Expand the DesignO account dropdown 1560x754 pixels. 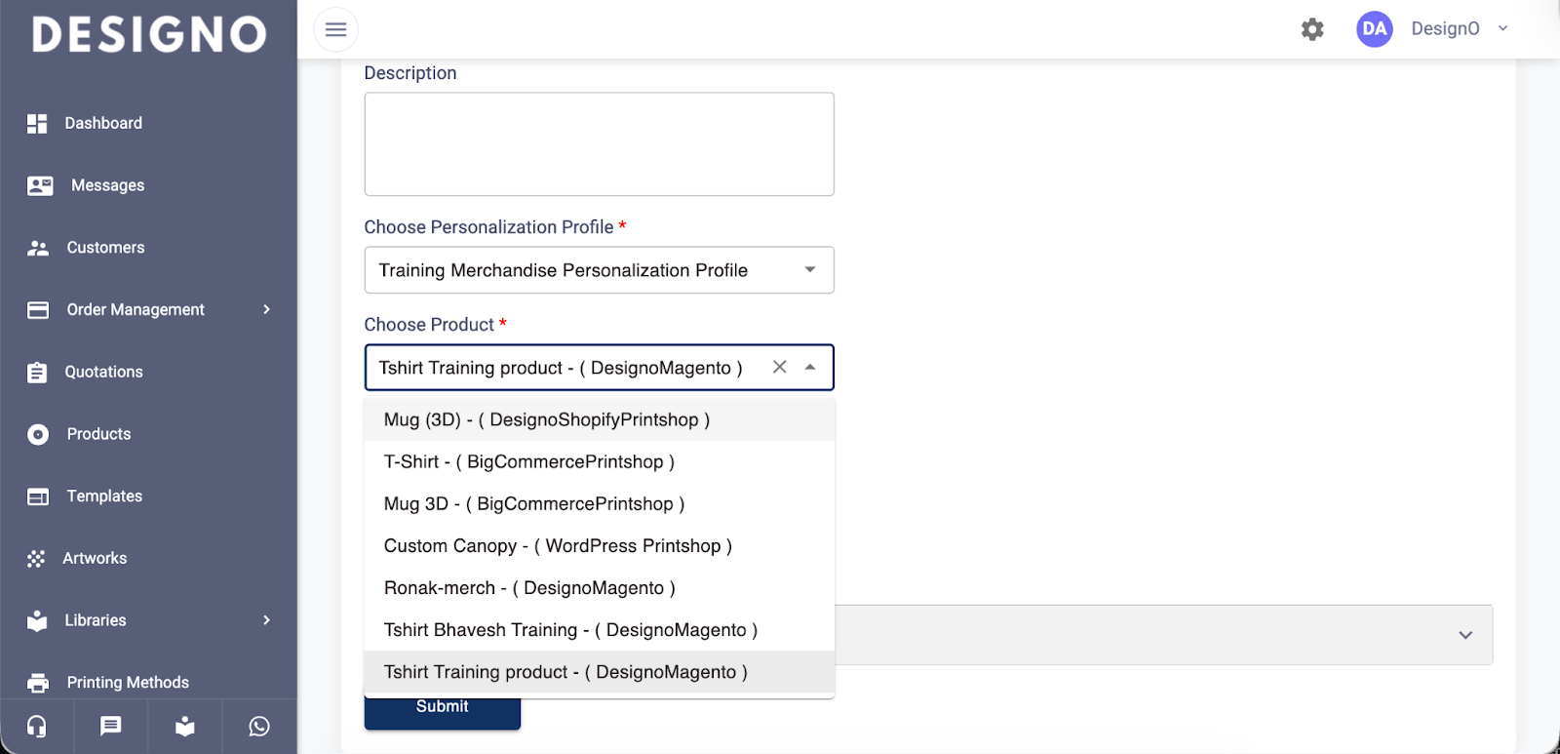pos(1502,29)
